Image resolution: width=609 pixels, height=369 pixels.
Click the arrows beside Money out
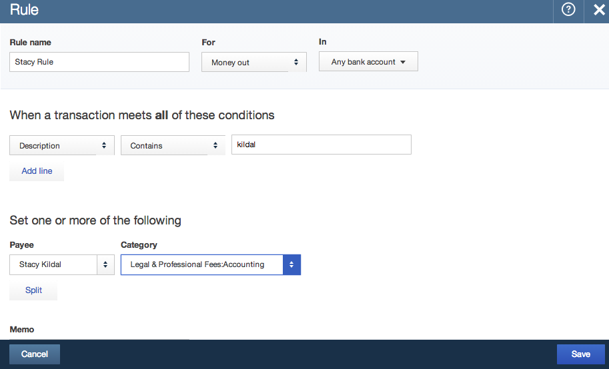point(296,62)
